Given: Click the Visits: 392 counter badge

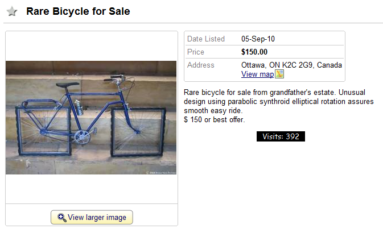Looking at the screenshot, I should click(281, 136).
